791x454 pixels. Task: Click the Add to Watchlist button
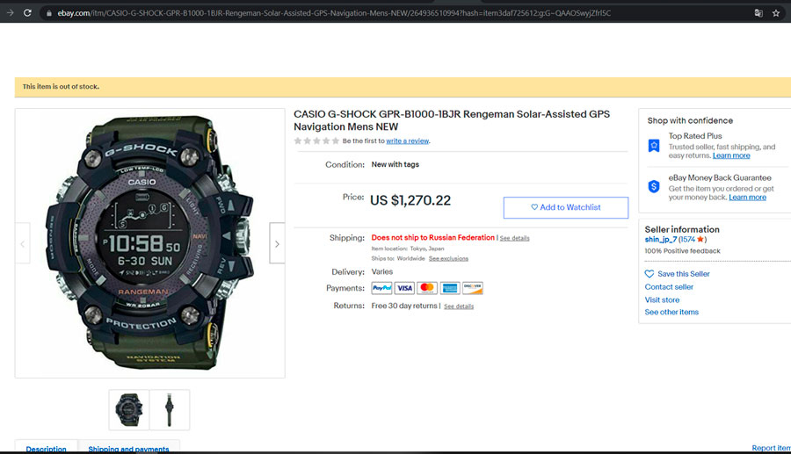coord(565,207)
